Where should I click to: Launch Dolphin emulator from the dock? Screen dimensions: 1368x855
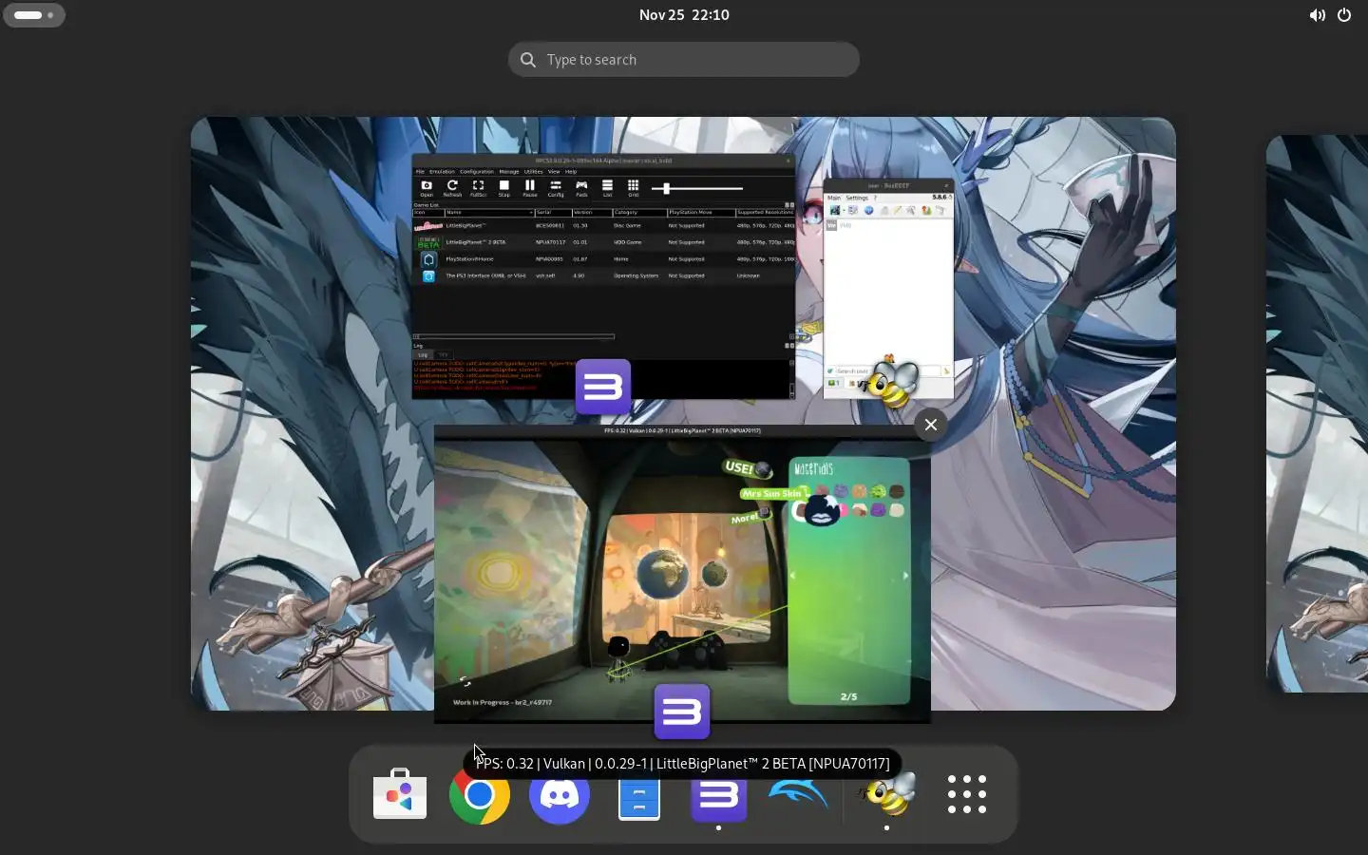coord(798,794)
